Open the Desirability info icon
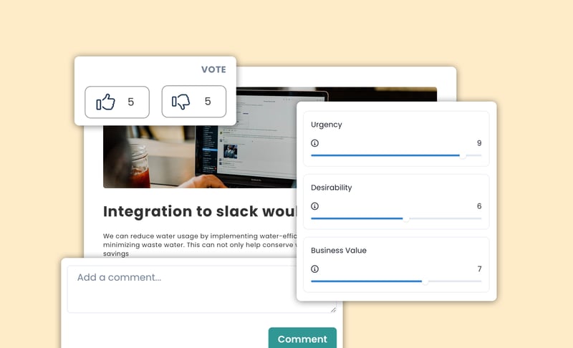 [x=314, y=206]
